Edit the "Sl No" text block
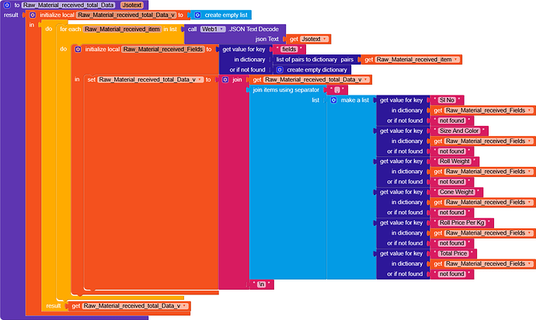This screenshot has width=536, height=320. point(447,100)
